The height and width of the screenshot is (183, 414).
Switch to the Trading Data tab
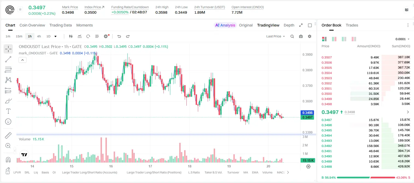pos(61,25)
